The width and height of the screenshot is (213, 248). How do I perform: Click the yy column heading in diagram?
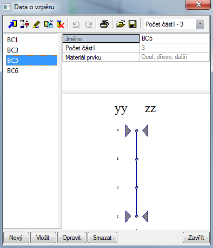121,109
